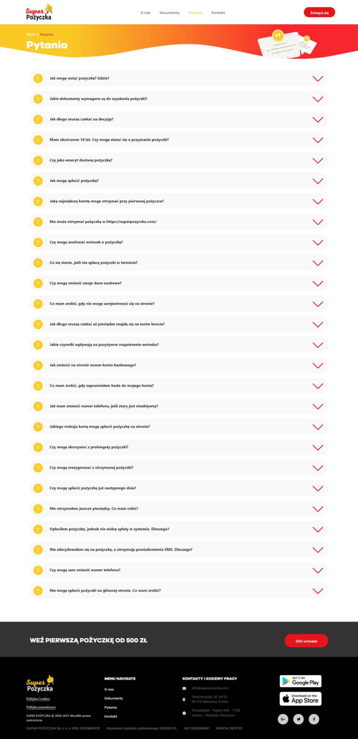The image size is (358, 739).
Task: Open the 'O nas' menu item
Action: point(145,12)
